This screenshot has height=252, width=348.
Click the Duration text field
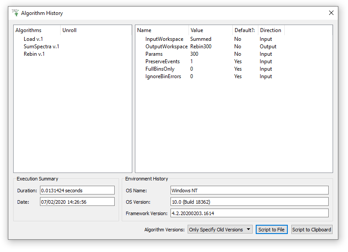[77, 191]
